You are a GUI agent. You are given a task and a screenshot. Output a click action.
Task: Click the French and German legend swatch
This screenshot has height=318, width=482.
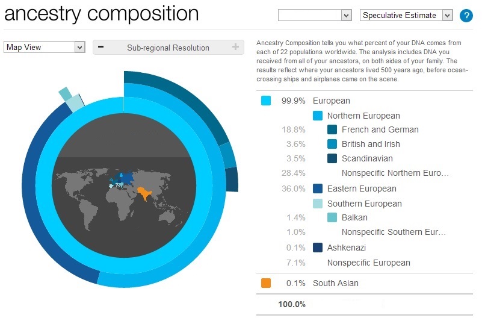tap(332, 129)
